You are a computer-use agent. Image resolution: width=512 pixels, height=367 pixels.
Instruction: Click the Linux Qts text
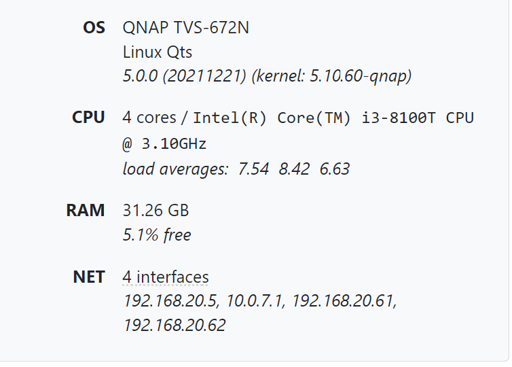pos(158,52)
